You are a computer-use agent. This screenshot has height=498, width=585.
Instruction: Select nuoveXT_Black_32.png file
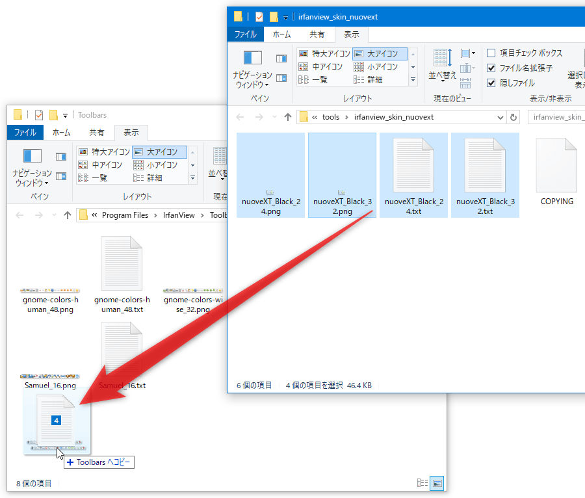(x=342, y=175)
